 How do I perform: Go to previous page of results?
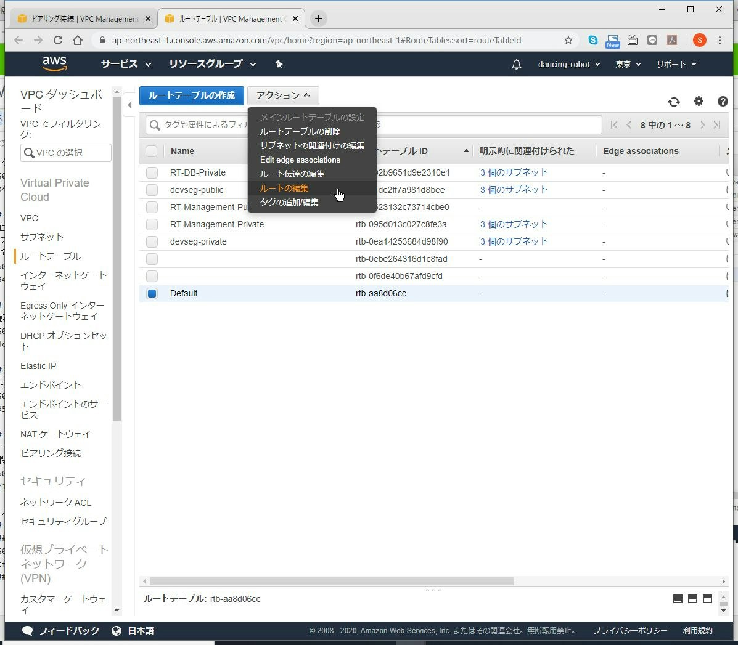click(629, 124)
